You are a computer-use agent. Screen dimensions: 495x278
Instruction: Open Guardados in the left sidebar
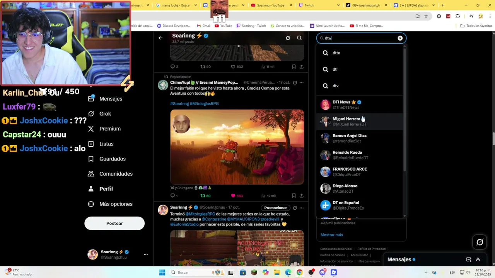pos(107,159)
